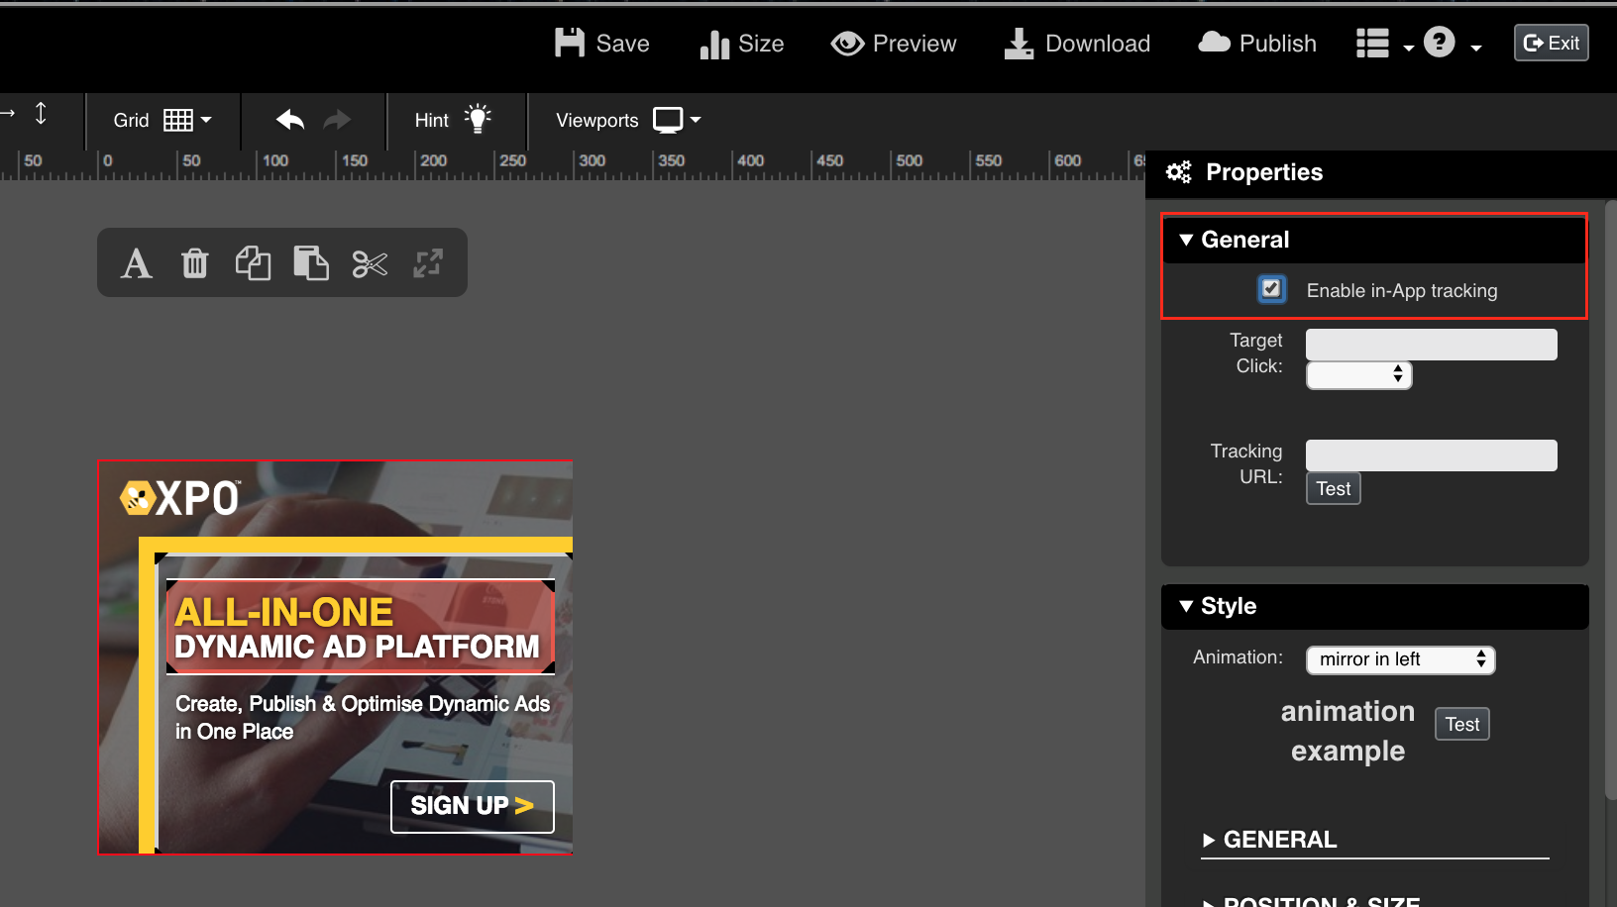Undo the last action
1617x907 pixels.
coord(290,120)
